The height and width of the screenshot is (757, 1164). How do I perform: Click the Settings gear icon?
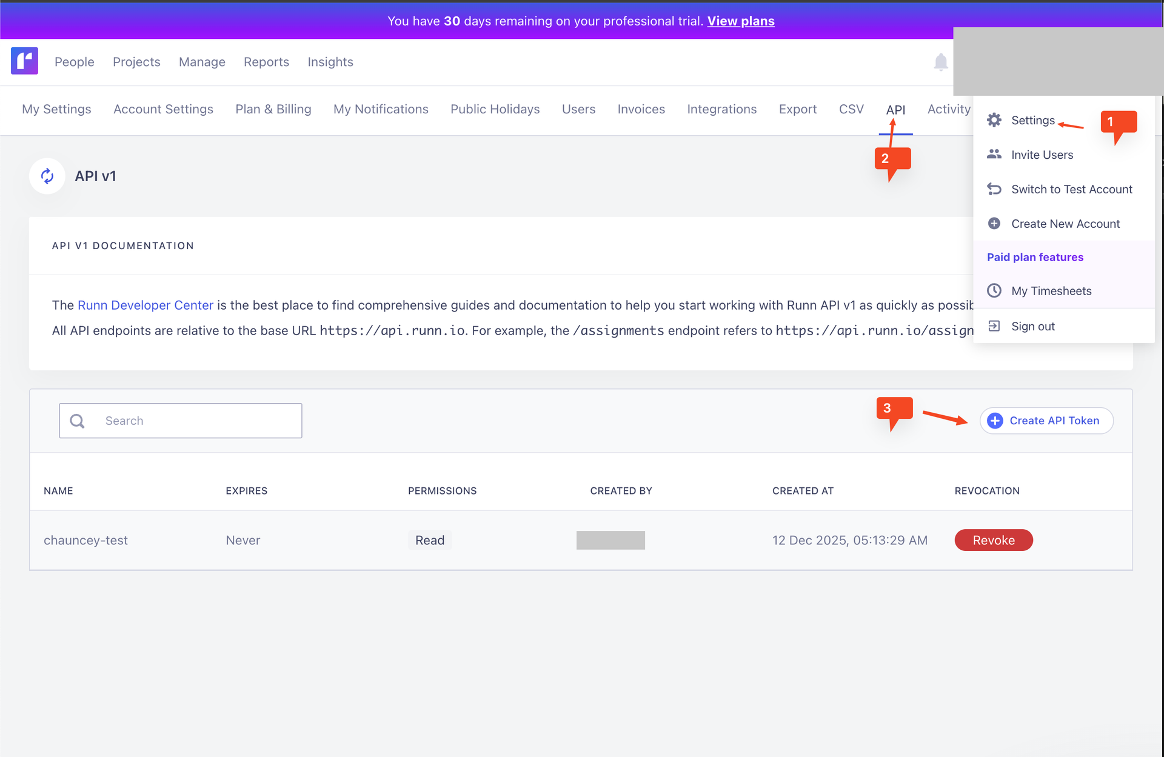pyautogui.click(x=994, y=120)
